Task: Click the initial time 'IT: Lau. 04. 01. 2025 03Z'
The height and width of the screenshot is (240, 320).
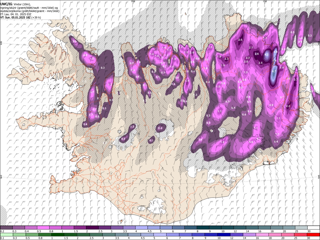Action: tap(16, 14)
